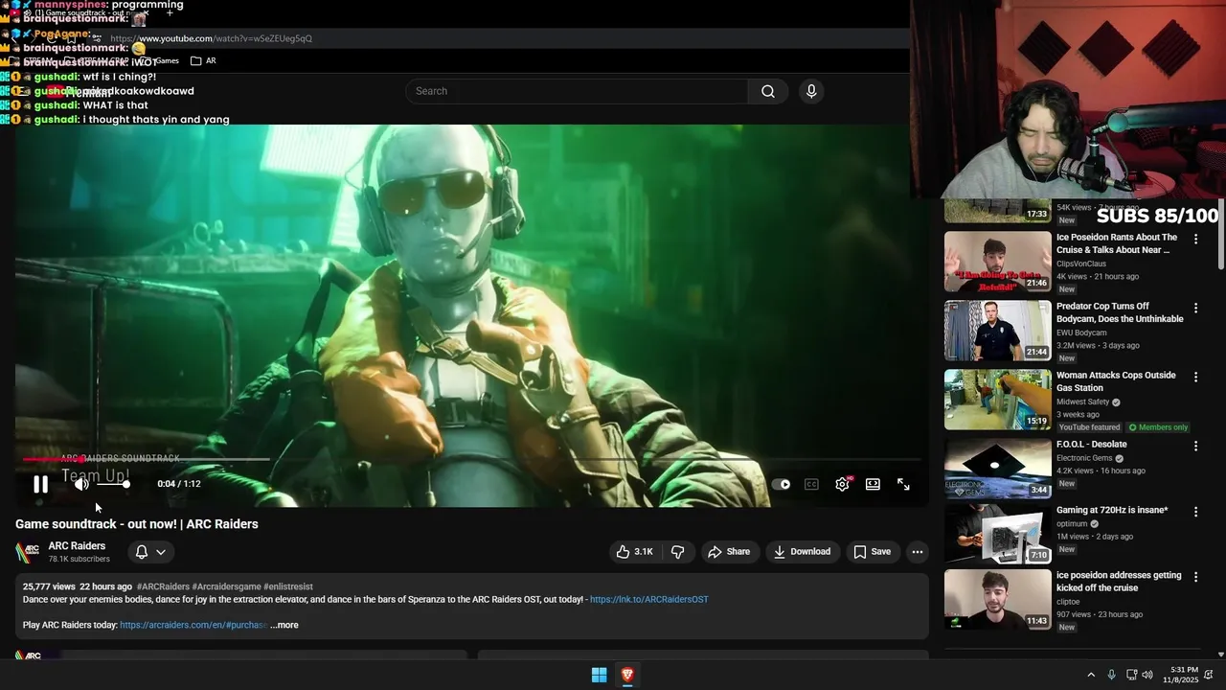Adjust the volume slider knob
The width and height of the screenshot is (1226, 690).
(125, 484)
